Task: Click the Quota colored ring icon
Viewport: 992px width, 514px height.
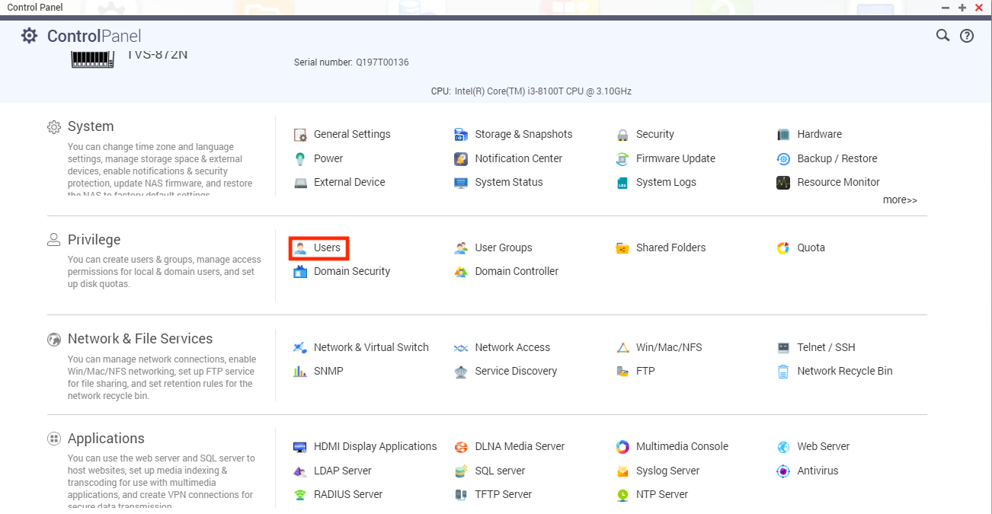Action: [783, 248]
